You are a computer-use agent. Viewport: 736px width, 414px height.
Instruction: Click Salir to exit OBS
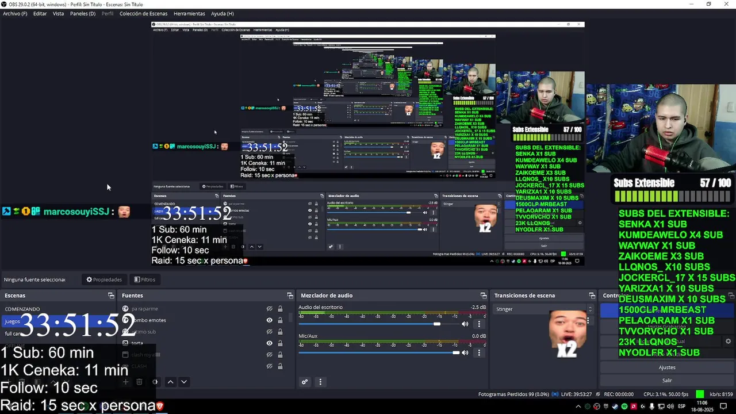667,380
